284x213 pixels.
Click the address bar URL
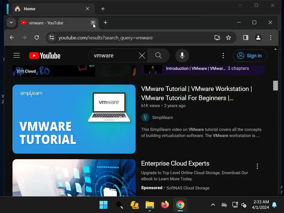click(x=105, y=38)
